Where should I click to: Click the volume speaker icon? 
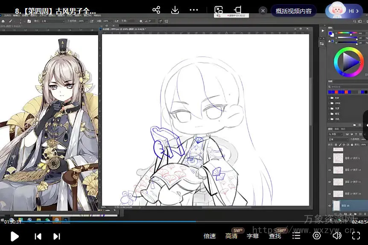pos(337,236)
